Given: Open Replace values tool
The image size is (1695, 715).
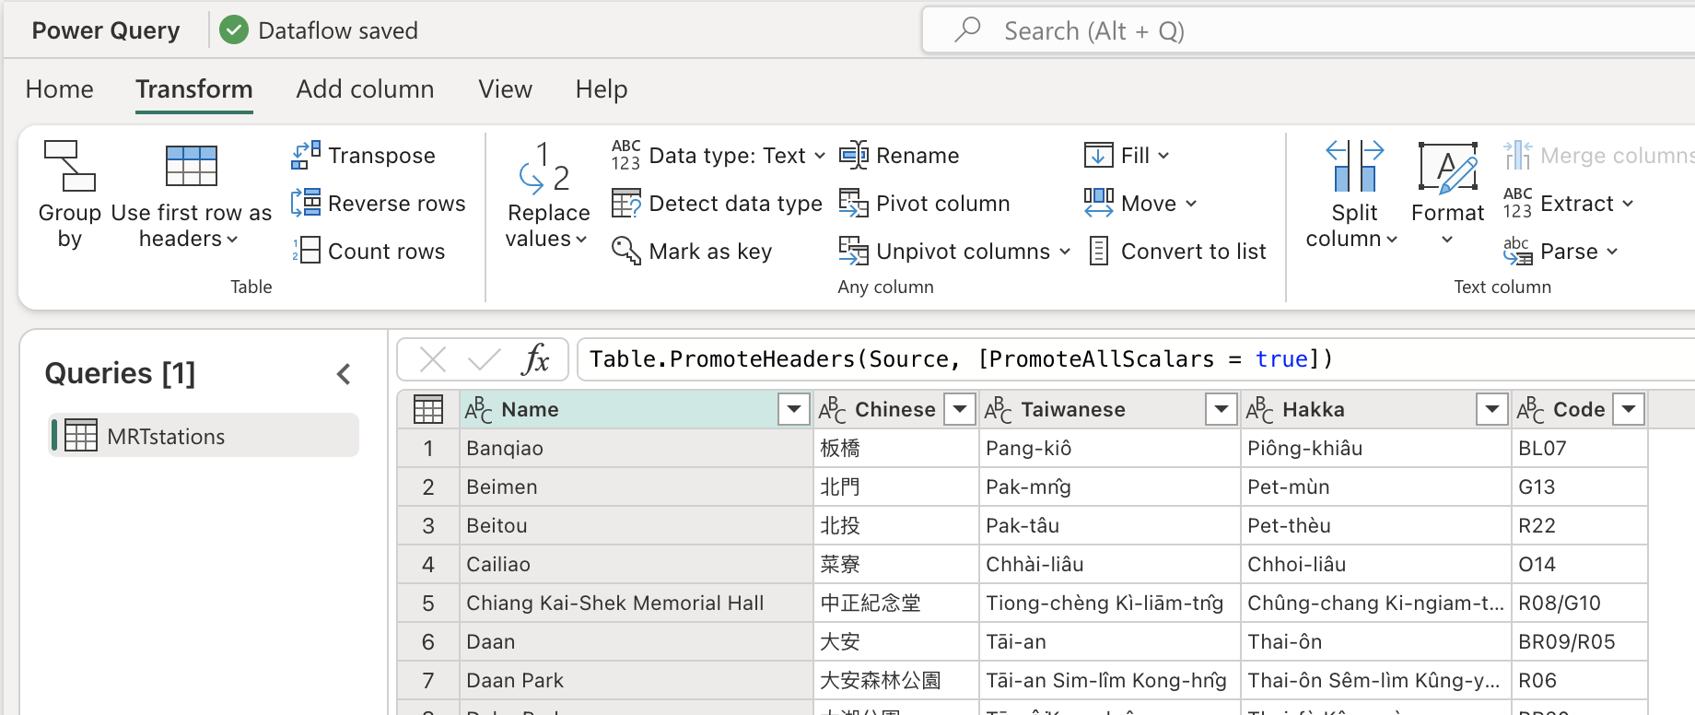Looking at the screenshot, I should pos(548,195).
